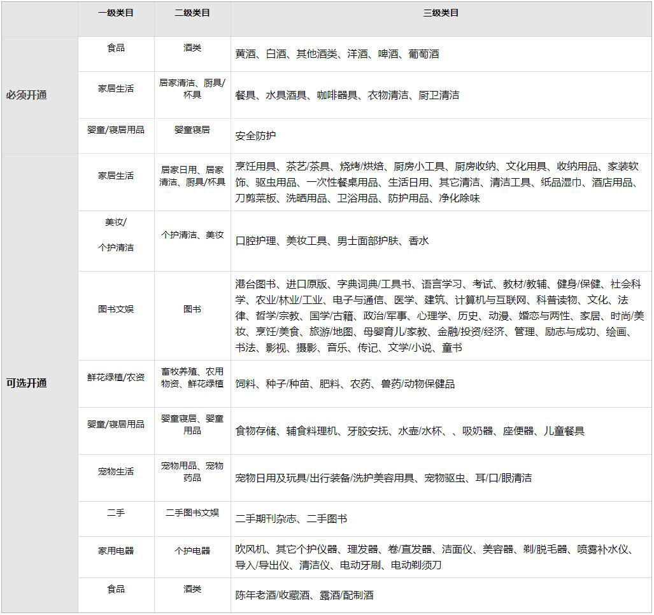Select the 宠物生活 category cell
Image resolution: width=654 pixels, height=615 pixels.
[x=116, y=471]
